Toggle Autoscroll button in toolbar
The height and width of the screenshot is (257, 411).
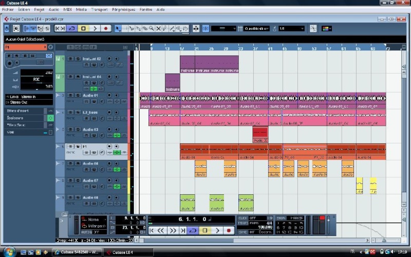pos(196,28)
